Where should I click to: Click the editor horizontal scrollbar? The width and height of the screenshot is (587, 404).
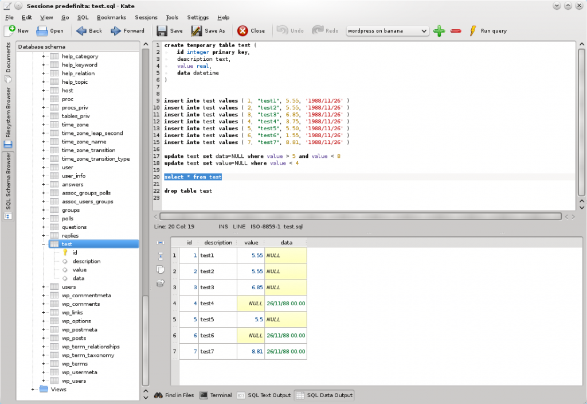tap(360, 216)
